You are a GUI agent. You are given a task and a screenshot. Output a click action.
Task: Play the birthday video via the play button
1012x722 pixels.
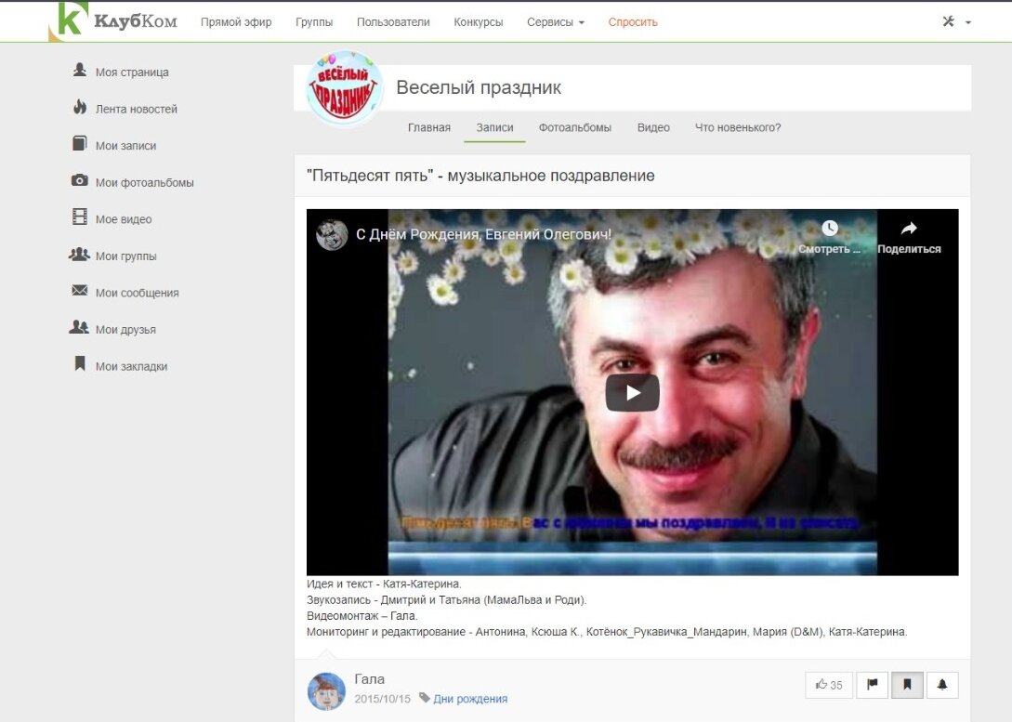coord(632,391)
